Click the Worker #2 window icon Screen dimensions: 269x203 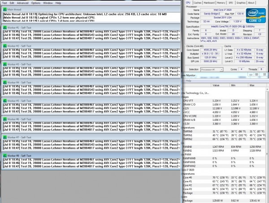[x=5, y=46]
